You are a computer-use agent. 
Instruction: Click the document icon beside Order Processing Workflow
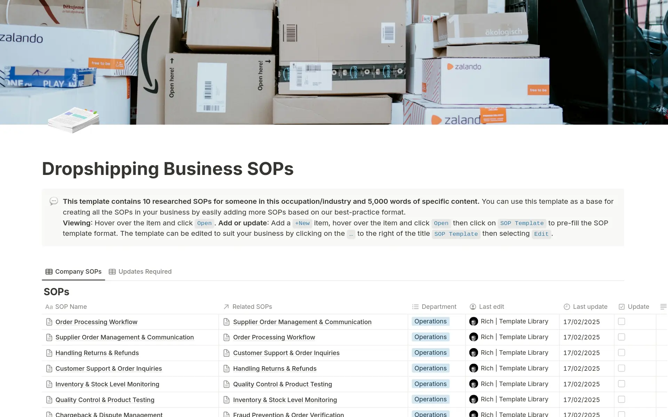(x=49, y=322)
